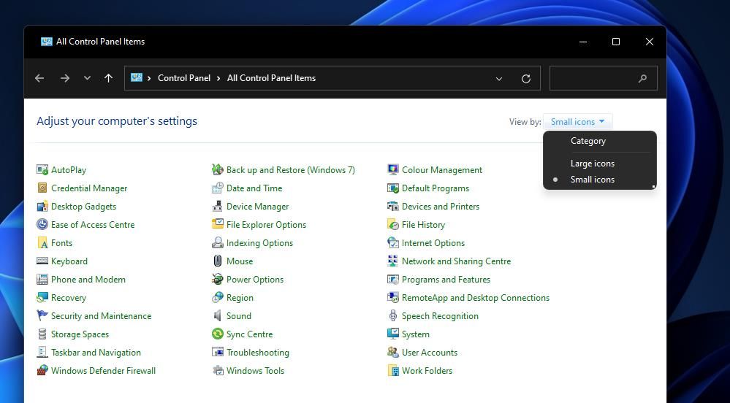Viewport: 730px width, 403px height.
Task: Click the User Accounts icon
Action: [393, 353]
